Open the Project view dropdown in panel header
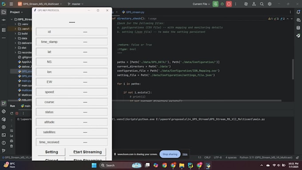 [x=16, y=12]
